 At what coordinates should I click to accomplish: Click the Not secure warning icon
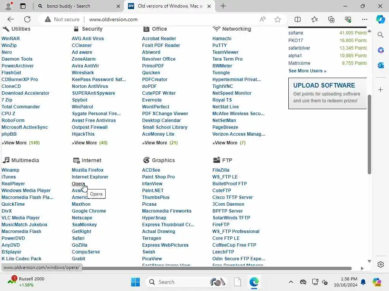click(x=48, y=19)
